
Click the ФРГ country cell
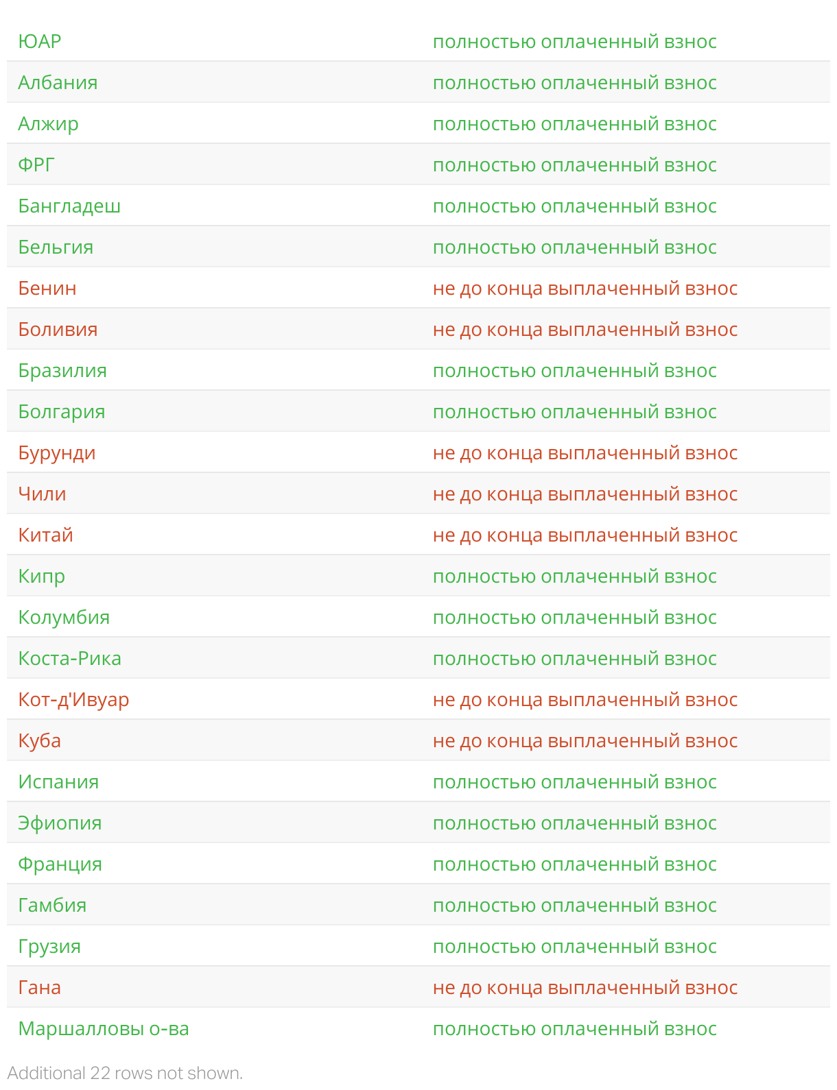(36, 165)
